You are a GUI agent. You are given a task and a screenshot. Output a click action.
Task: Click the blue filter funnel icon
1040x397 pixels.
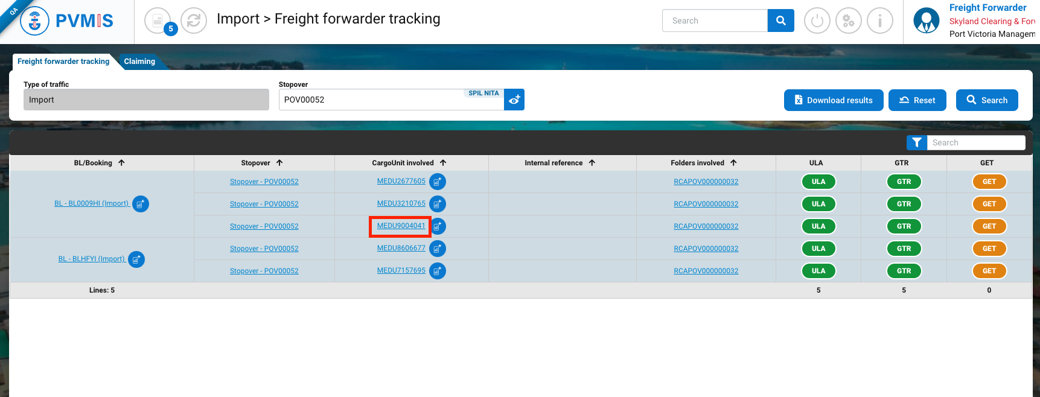point(916,142)
